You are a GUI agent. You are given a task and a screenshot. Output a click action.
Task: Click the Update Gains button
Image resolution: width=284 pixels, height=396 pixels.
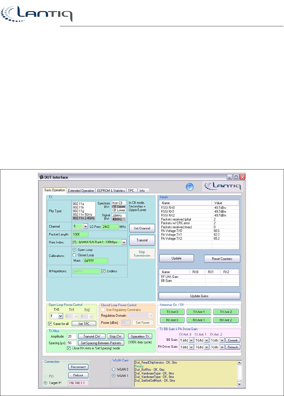pos(199,296)
